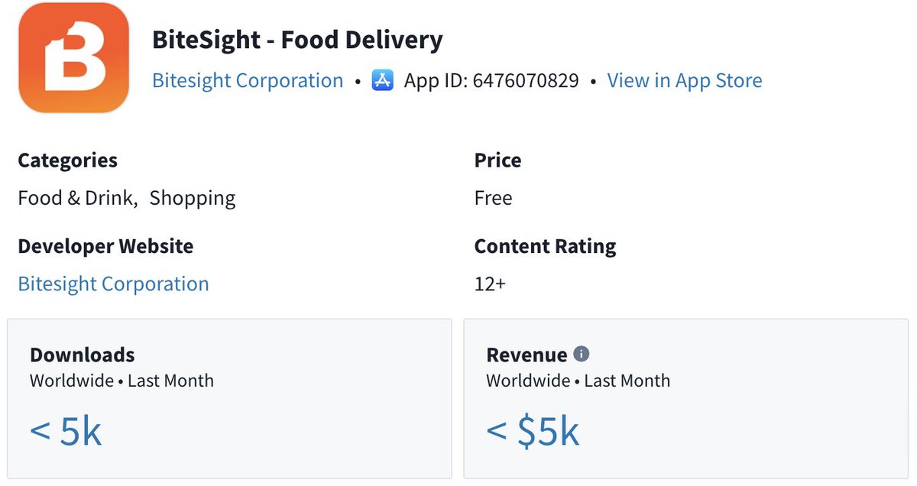Click the Developer Website label
The image size is (917, 486).
[105, 246]
